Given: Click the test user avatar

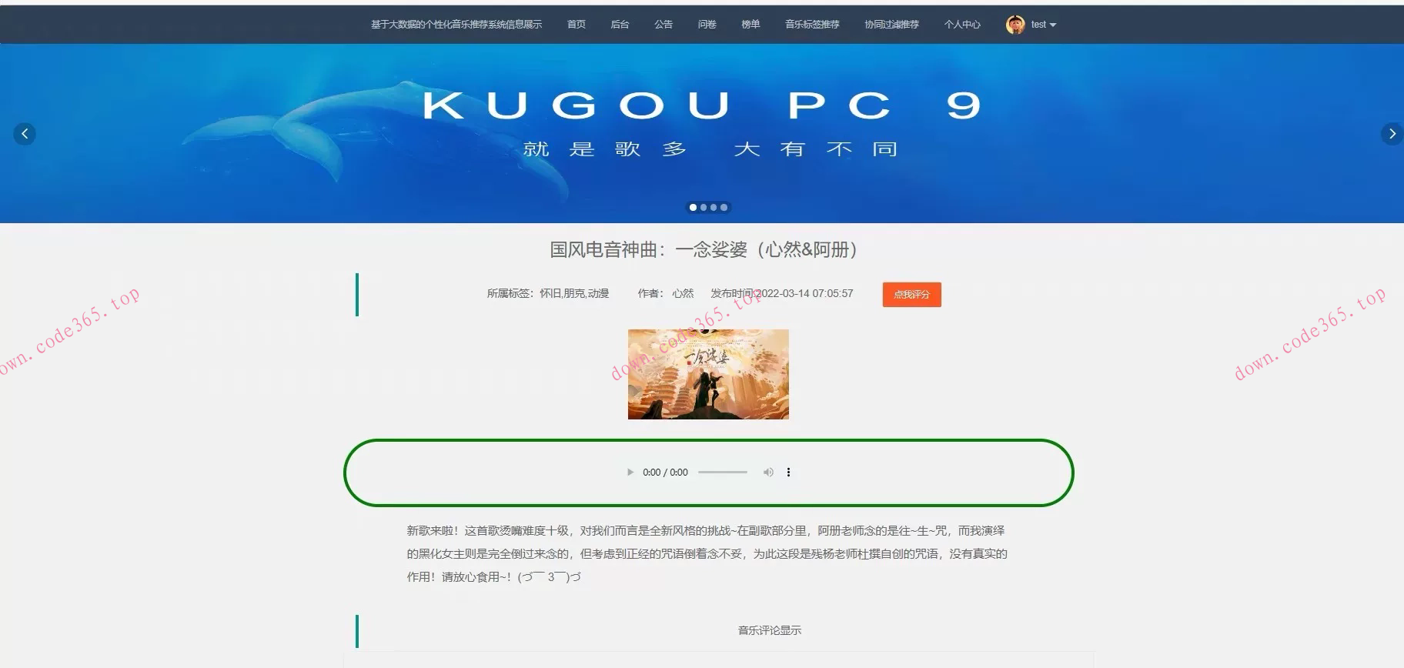Looking at the screenshot, I should 1015,25.
